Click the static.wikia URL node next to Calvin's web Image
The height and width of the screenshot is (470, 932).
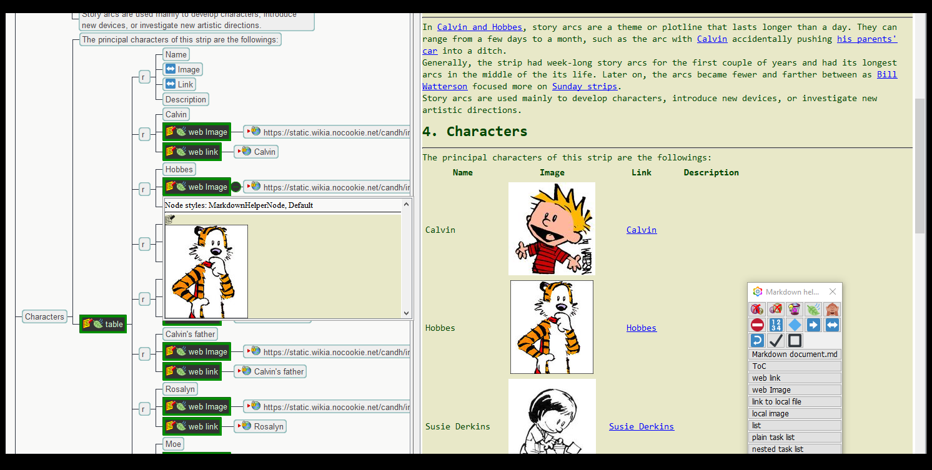[x=327, y=132]
